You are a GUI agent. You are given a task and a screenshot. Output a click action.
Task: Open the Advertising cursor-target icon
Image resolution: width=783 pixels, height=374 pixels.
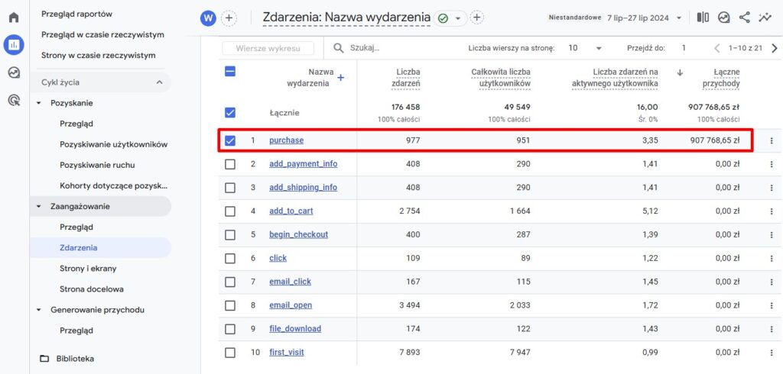[x=14, y=100]
